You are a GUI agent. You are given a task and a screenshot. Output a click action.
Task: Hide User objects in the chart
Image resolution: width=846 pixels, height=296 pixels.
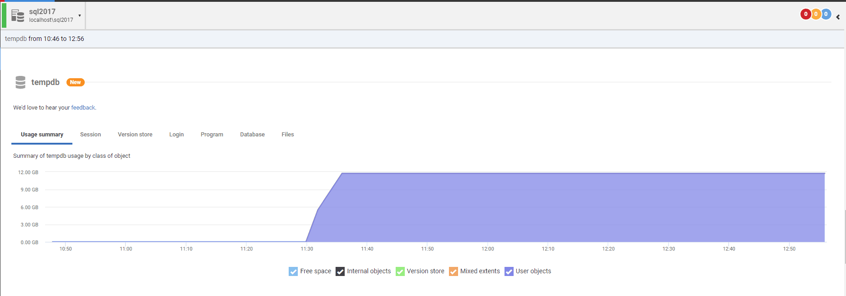pos(509,271)
